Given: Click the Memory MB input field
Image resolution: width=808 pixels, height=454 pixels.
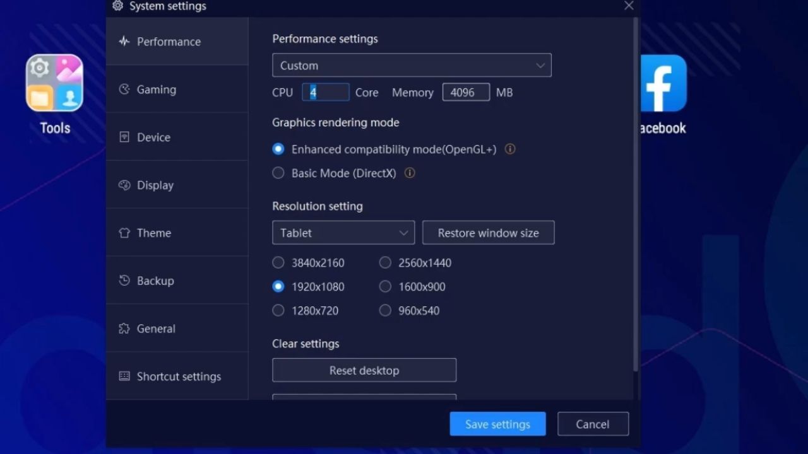Looking at the screenshot, I should point(466,92).
